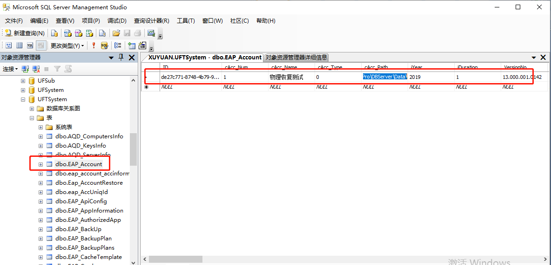Viewport: 551px width, 265px height.
Task: Click the Add Group By icon
Action: click(118, 45)
